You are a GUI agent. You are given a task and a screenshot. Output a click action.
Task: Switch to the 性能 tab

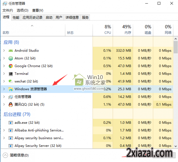16,17
